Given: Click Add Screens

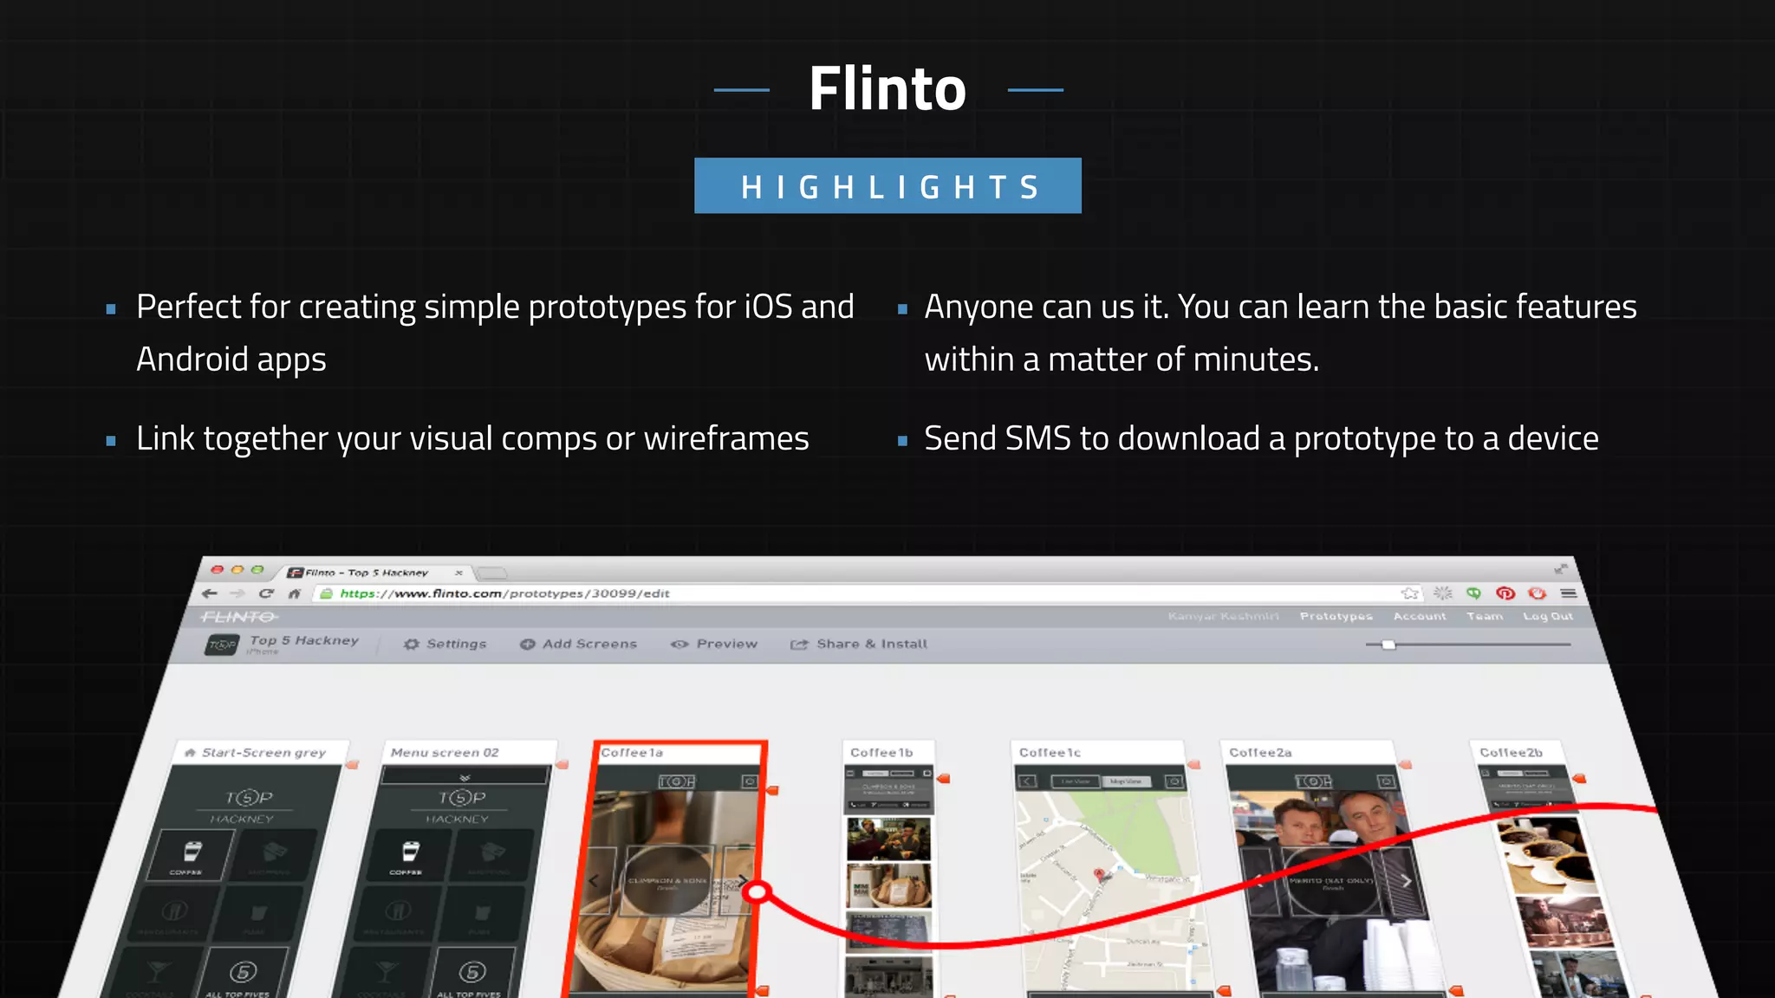Looking at the screenshot, I should 578,644.
